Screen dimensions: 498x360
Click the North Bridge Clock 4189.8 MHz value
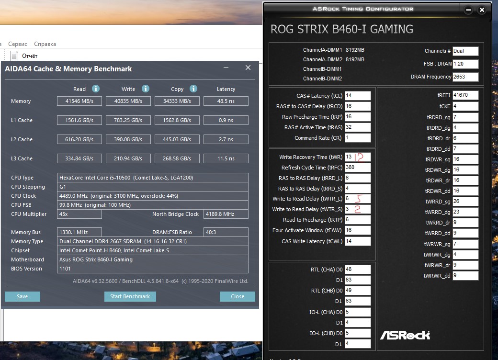226,214
